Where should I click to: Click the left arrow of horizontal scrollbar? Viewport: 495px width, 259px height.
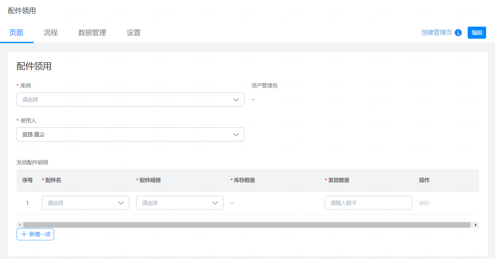[20, 225]
